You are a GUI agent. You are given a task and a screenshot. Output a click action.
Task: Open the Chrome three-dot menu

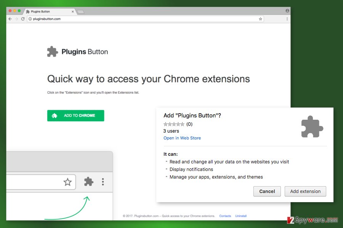click(287, 19)
